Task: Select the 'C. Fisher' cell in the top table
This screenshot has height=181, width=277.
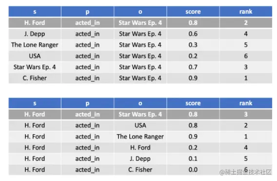Action: click(x=35, y=78)
